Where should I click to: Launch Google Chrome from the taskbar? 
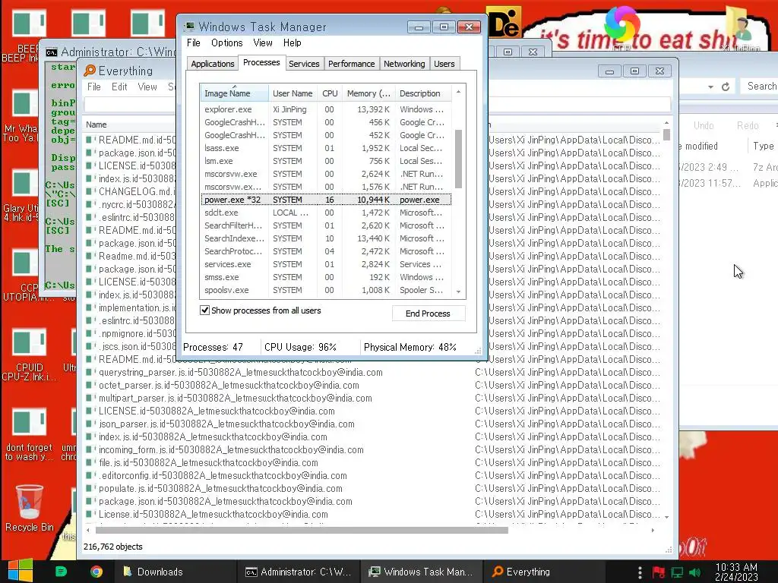tap(96, 572)
